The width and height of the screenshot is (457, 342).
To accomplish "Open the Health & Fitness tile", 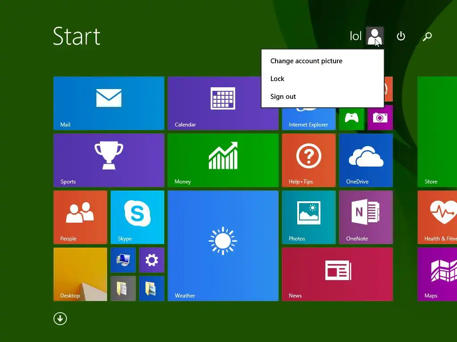I will click(437, 217).
